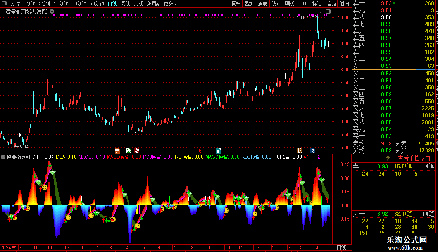The height and width of the screenshot is (252, 438).
Task: Open the 多周期 multi-period view
Action: point(153,3)
